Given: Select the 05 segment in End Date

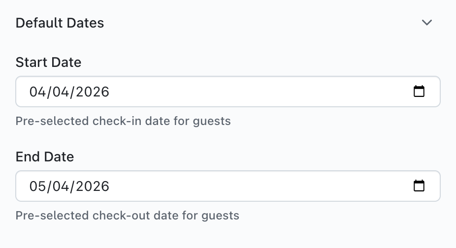Looking at the screenshot, I should point(37,186).
